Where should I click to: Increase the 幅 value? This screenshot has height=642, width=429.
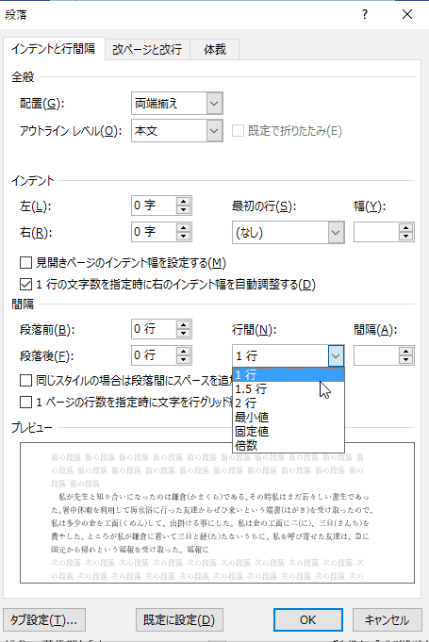pos(405,228)
